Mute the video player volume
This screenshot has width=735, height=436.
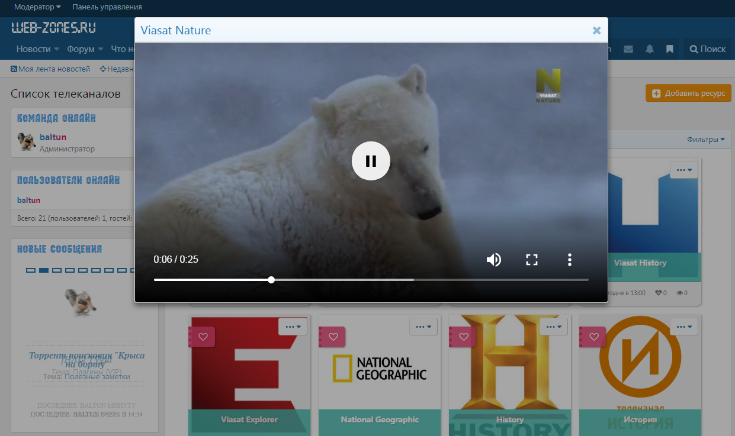pos(493,260)
